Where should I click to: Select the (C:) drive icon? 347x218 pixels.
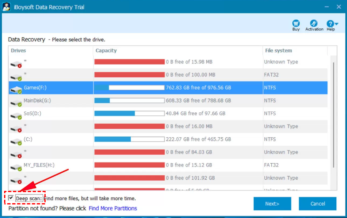click(16, 141)
